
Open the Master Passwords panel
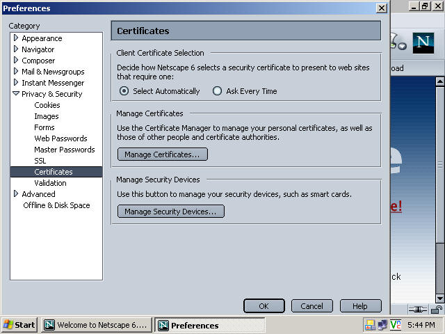(x=65, y=150)
